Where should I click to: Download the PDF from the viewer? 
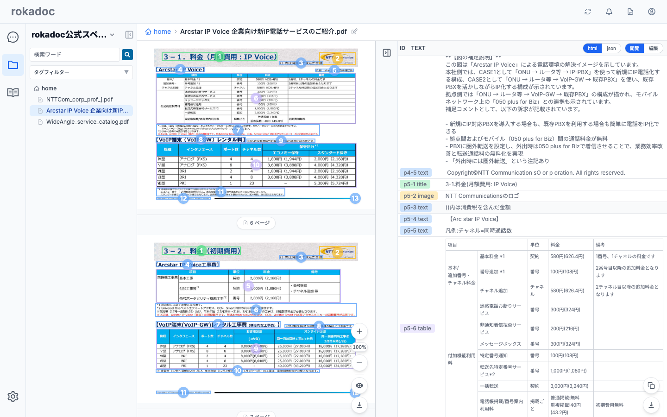pos(359,405)
